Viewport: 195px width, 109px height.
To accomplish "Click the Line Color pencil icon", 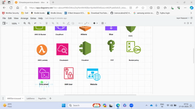I will (x=68, y=23).
